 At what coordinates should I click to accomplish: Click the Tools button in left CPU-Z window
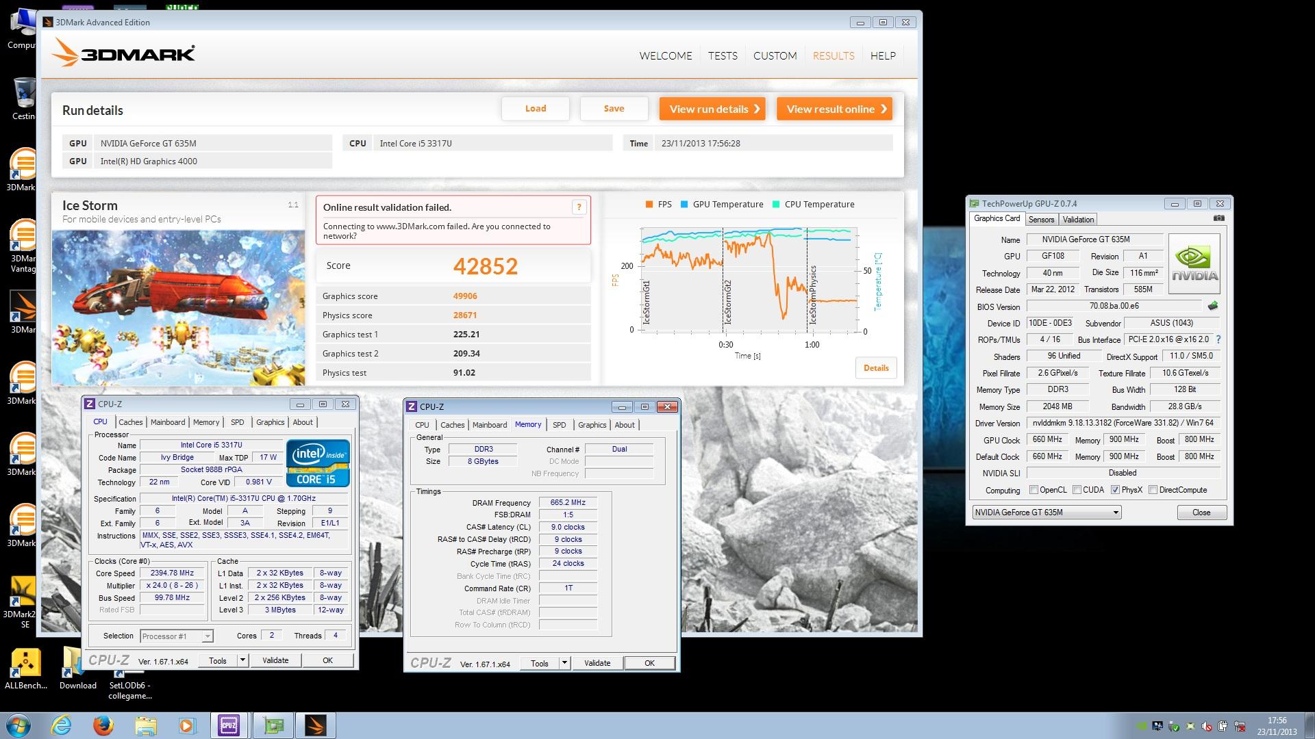[218, 660]
